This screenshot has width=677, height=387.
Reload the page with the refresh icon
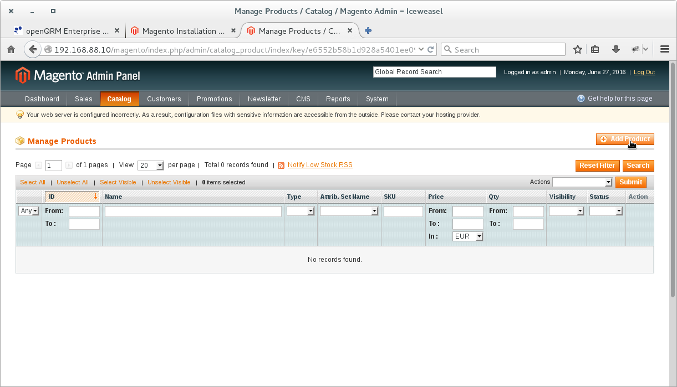430,49
